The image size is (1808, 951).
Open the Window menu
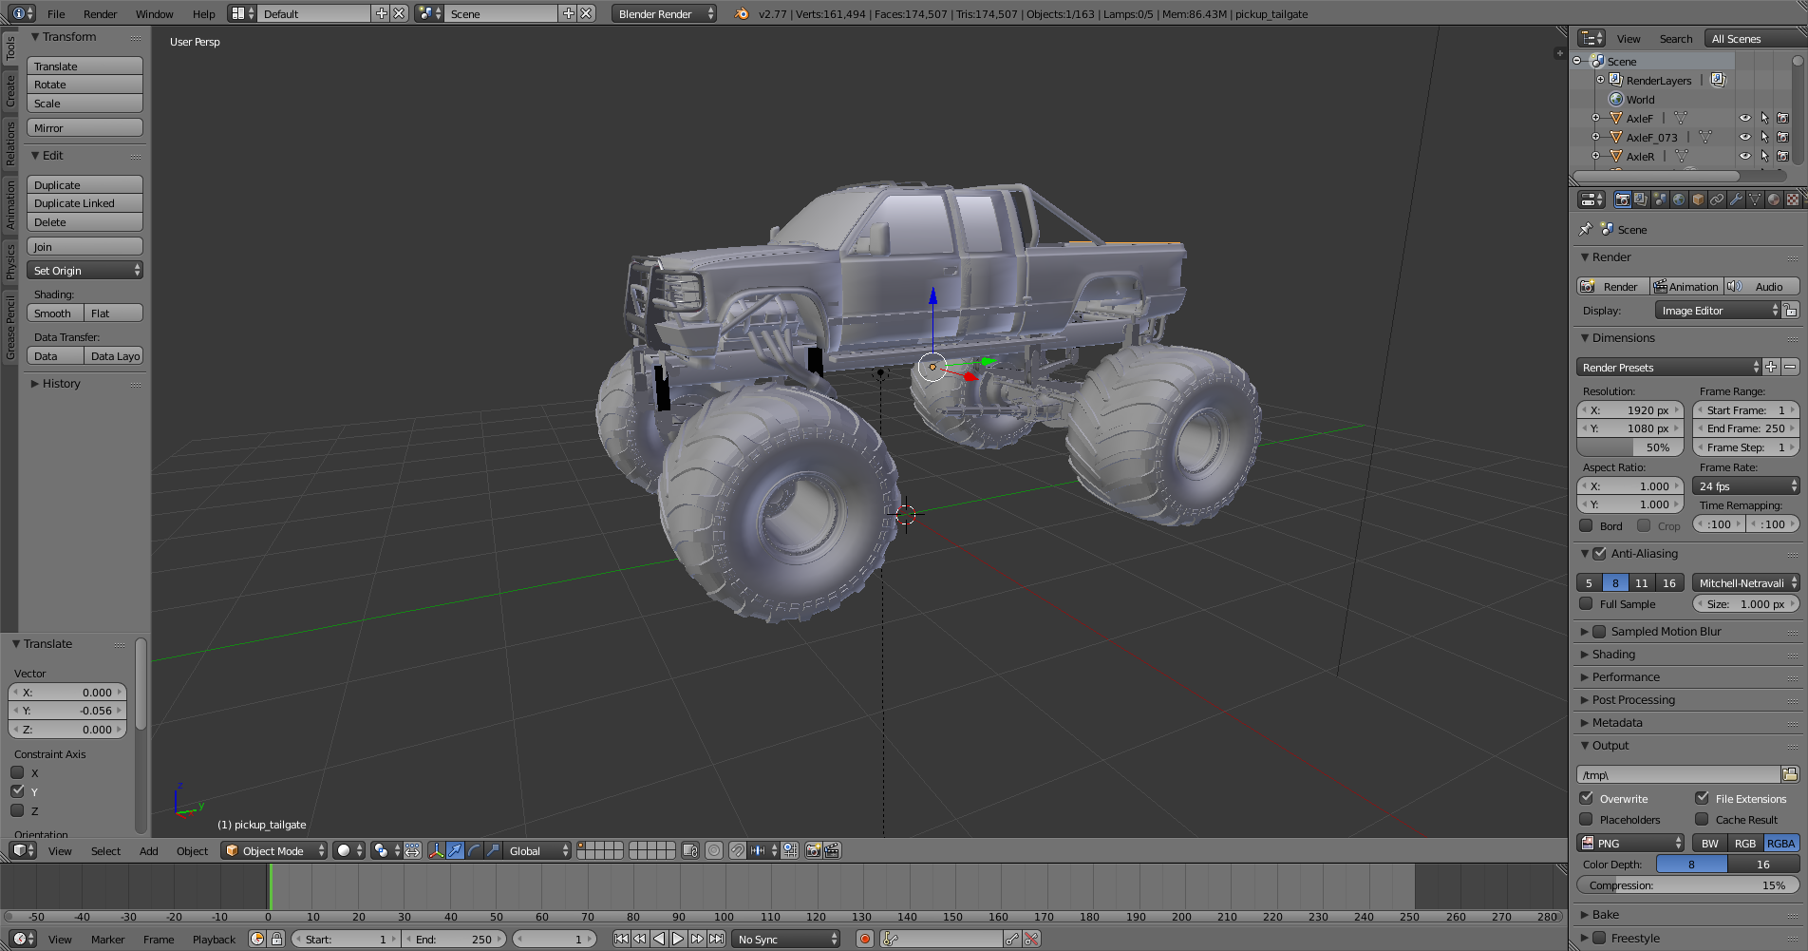[x=154, y=13]
